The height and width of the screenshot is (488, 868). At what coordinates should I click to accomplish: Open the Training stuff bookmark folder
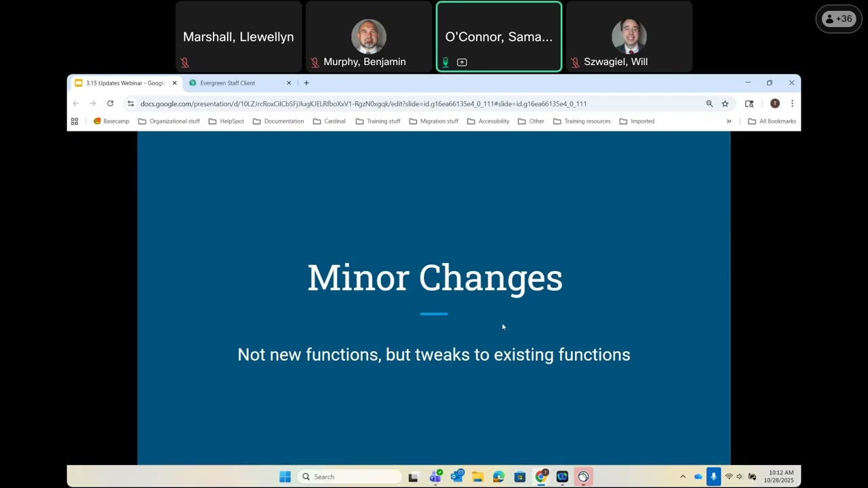point(378,121)
